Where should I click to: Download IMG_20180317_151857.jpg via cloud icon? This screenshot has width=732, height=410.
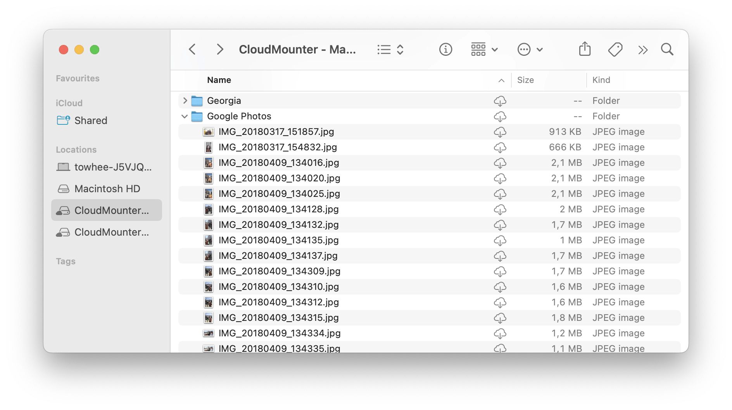pos(500,132)
